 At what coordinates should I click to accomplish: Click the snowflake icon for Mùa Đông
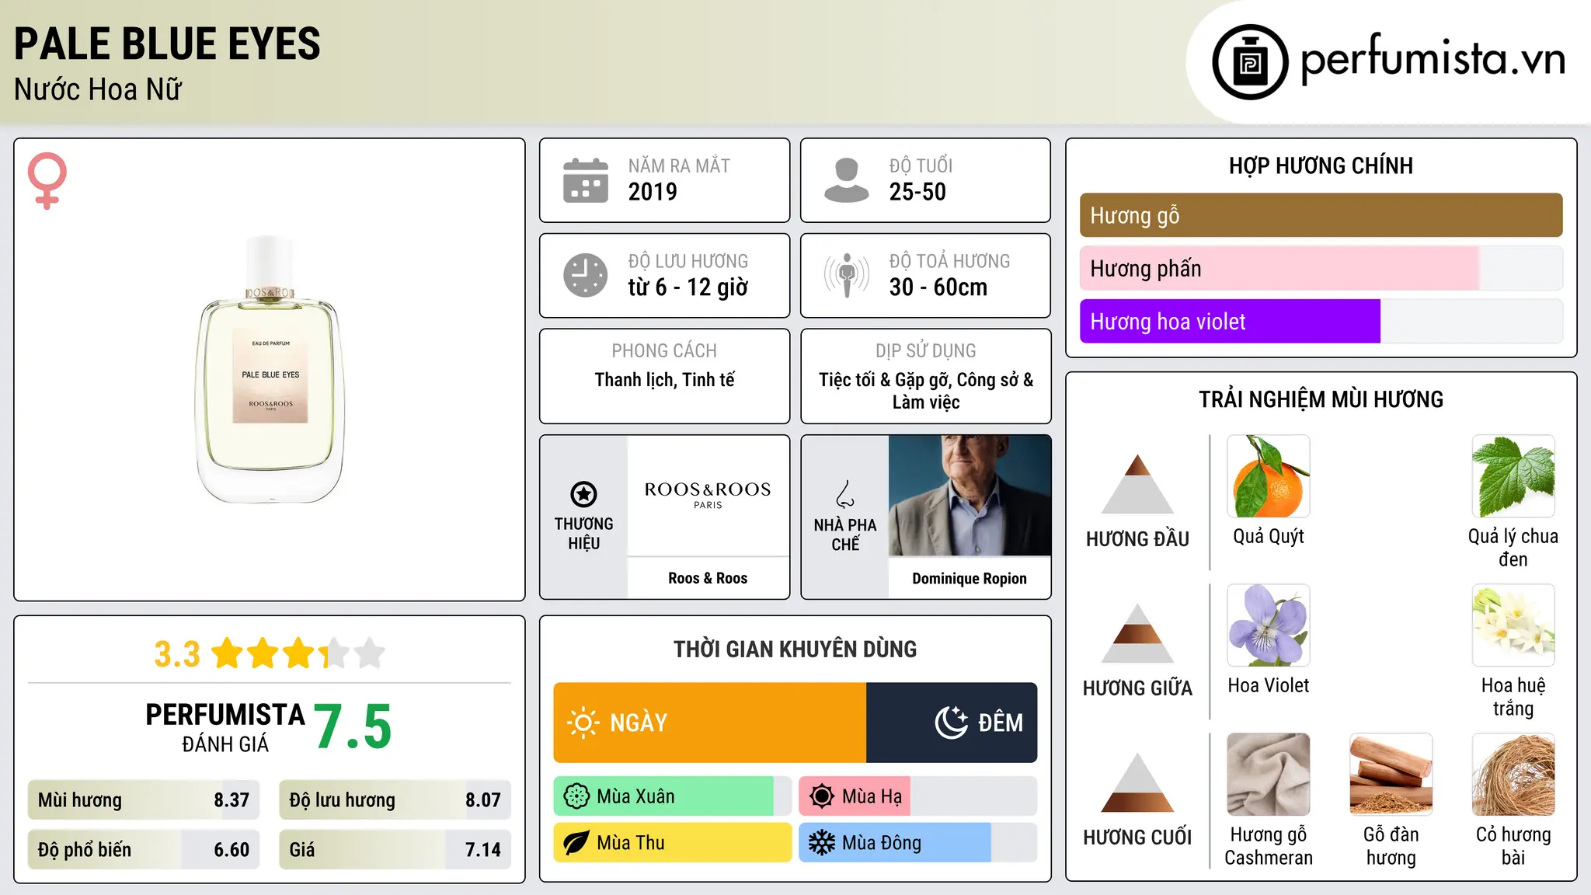[x=822, y=843]
